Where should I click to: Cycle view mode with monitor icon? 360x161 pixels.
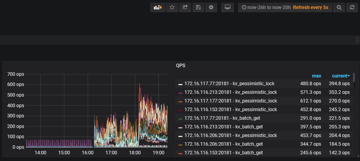click(x=227, y=7)
